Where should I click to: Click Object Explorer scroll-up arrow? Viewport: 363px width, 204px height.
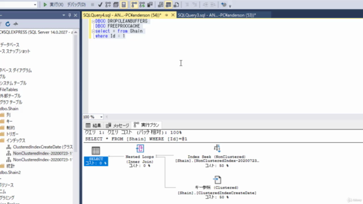[75, 32]
